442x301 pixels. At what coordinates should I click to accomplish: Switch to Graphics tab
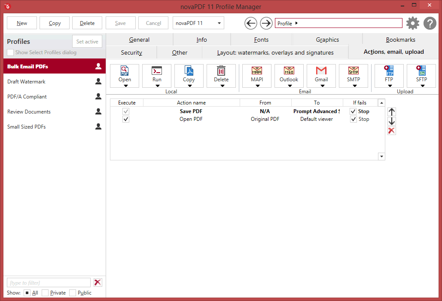tap(327, 40)
